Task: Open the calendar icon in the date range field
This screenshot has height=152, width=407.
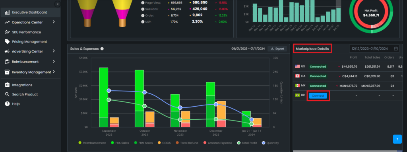Action: click(396, 49)
